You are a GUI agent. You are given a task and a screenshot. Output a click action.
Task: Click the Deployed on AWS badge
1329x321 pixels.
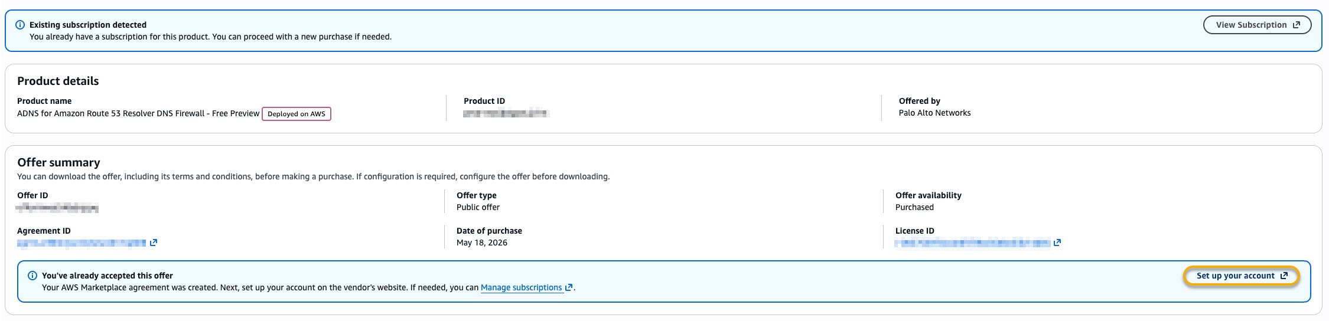click(297, 114)
